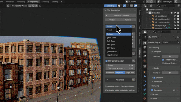Open the Default preset dropdown
Image resolution: width=181 pixels, height=102 pixels.
point(119,26)
